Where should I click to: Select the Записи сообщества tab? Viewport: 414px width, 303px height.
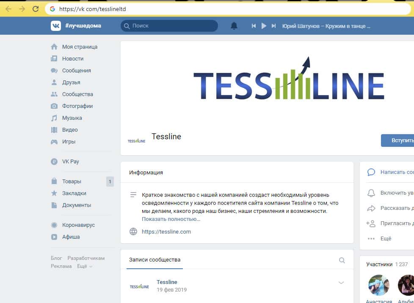pyautogui.click(x=155, y=260)
